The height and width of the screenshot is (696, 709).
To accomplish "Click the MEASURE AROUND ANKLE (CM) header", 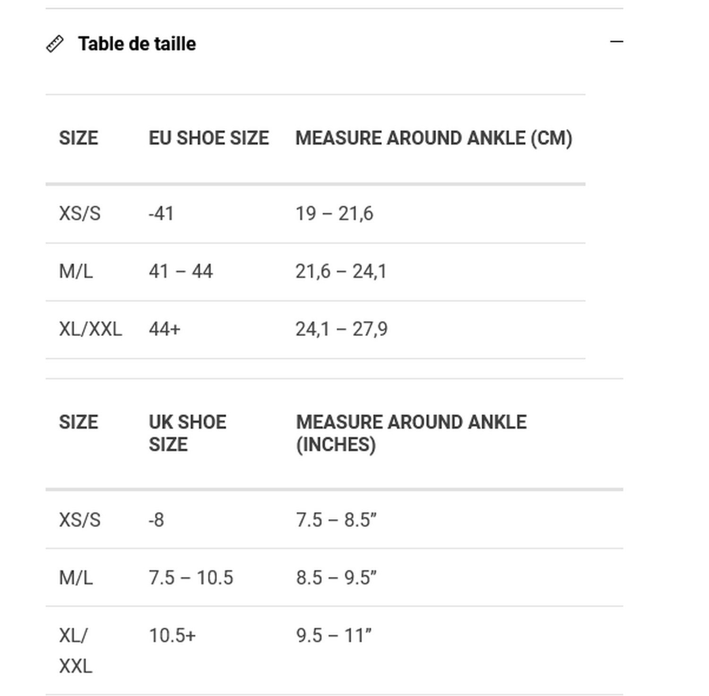I will pyautogui.click(x=433, y=138).
